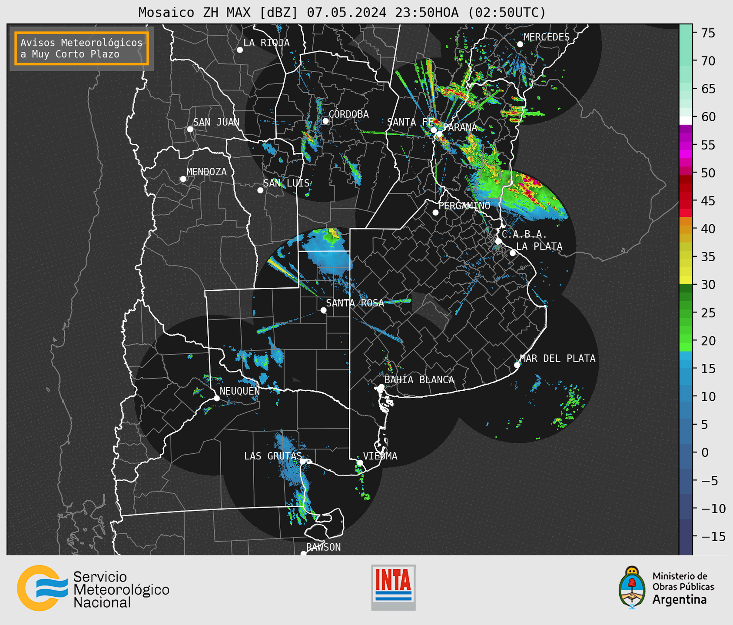Select the LA RIOJA city marker

point(240,50)
